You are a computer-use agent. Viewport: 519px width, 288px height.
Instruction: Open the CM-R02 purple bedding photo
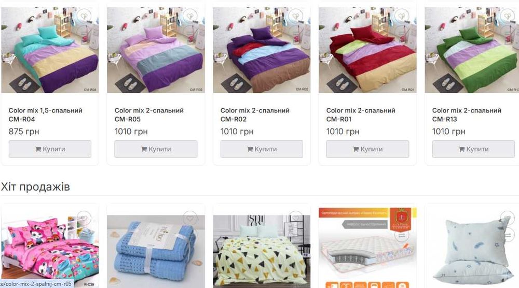tap(262, 50)
